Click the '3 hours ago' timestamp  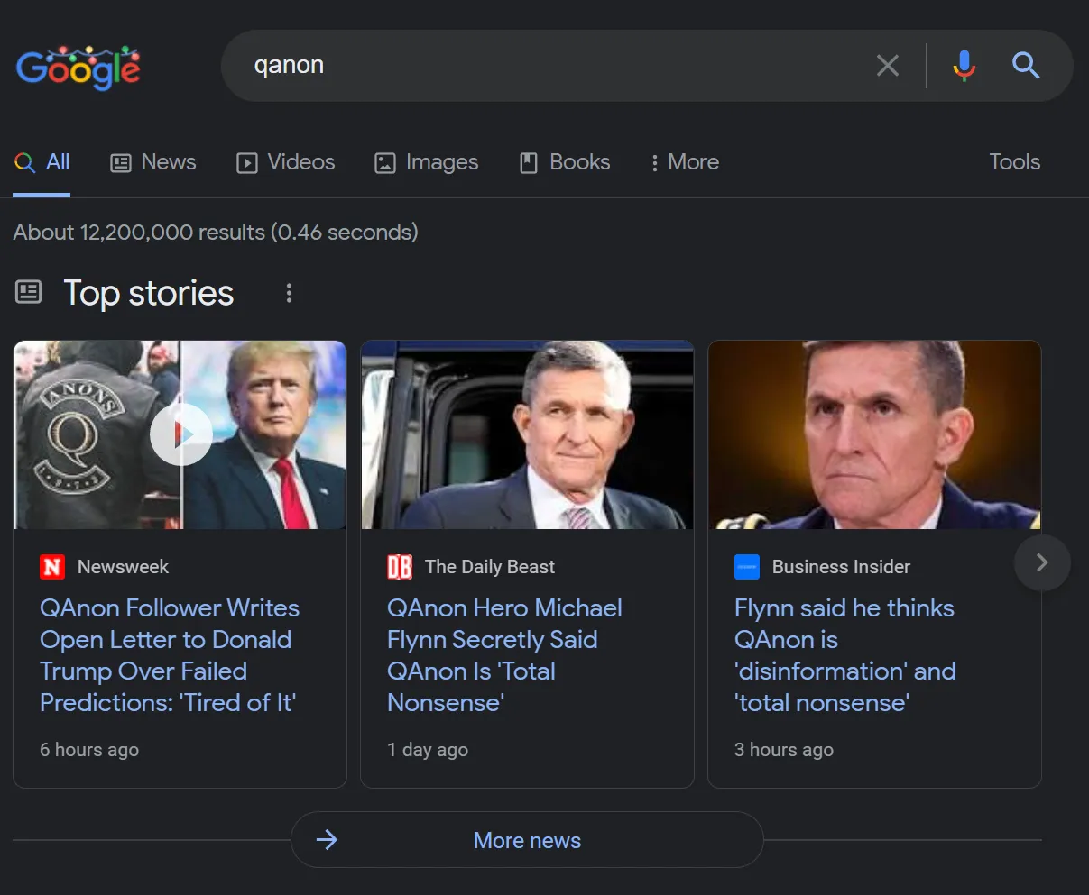(784, 750)
